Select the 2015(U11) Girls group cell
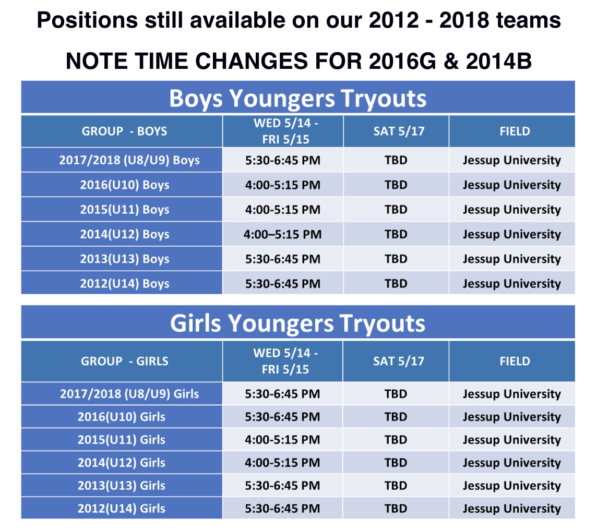This screenshot has width=597, height=530. (x=122, y=439)
